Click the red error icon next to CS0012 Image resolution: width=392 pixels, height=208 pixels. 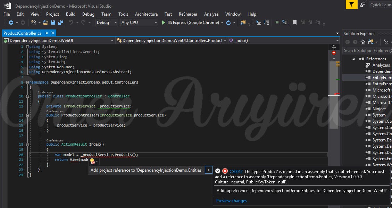(x=225, y=171)
